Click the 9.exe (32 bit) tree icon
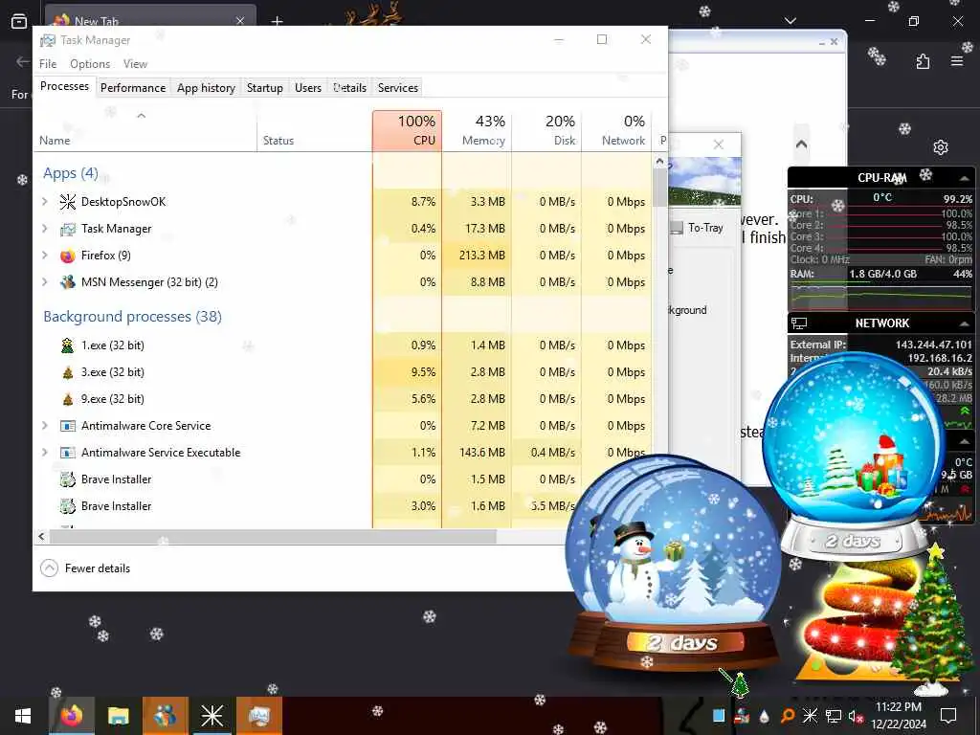The width and height of the screenshot is (980, 735). click(68, 399)
